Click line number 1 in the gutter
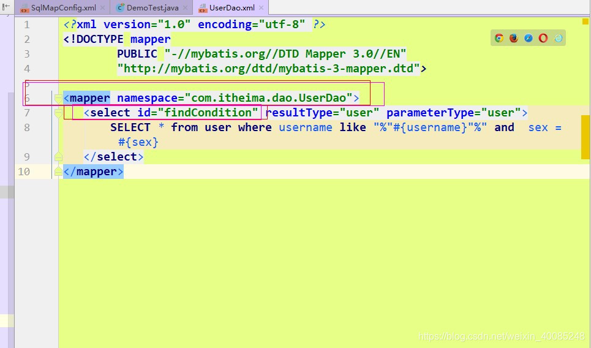591x348 pixels. point(27,25)
